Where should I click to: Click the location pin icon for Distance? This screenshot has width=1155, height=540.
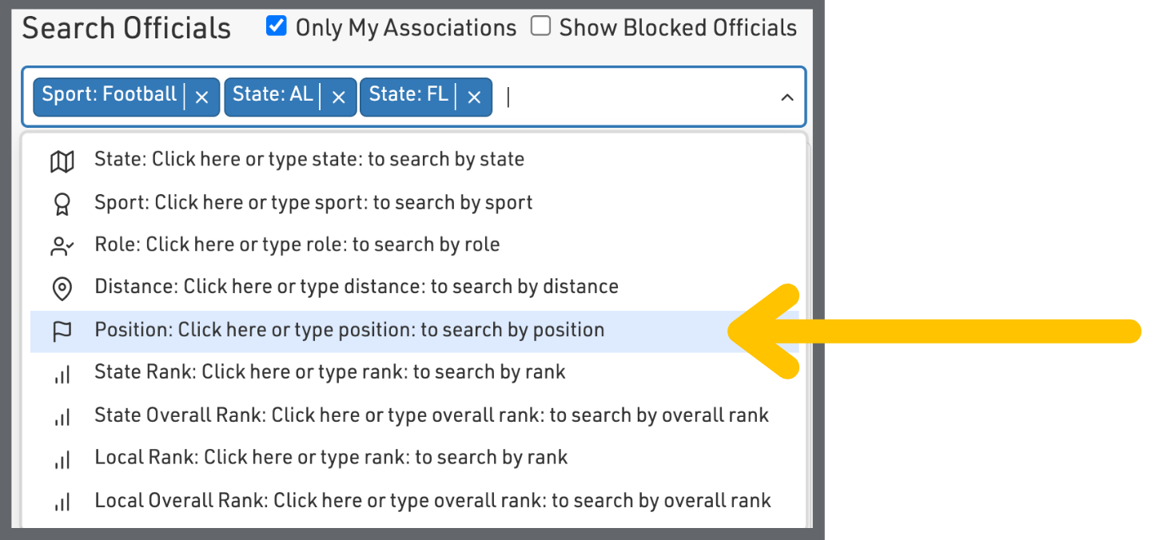click(x=62, y=288)
